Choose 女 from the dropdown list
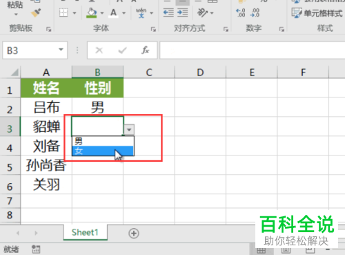The height and width of the screenshot is (255, 345). [x=103, y=151]
